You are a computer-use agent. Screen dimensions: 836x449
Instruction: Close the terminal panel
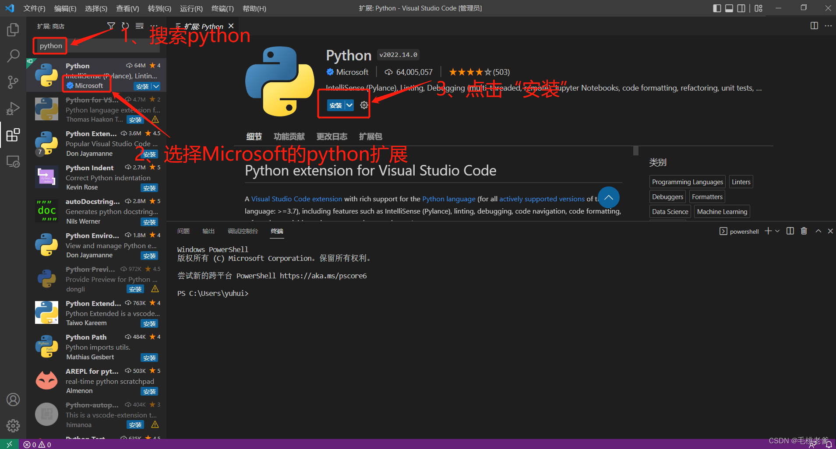(830, 231)
